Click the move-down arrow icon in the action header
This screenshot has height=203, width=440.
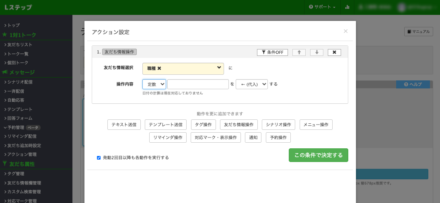[x=317, y=52]
